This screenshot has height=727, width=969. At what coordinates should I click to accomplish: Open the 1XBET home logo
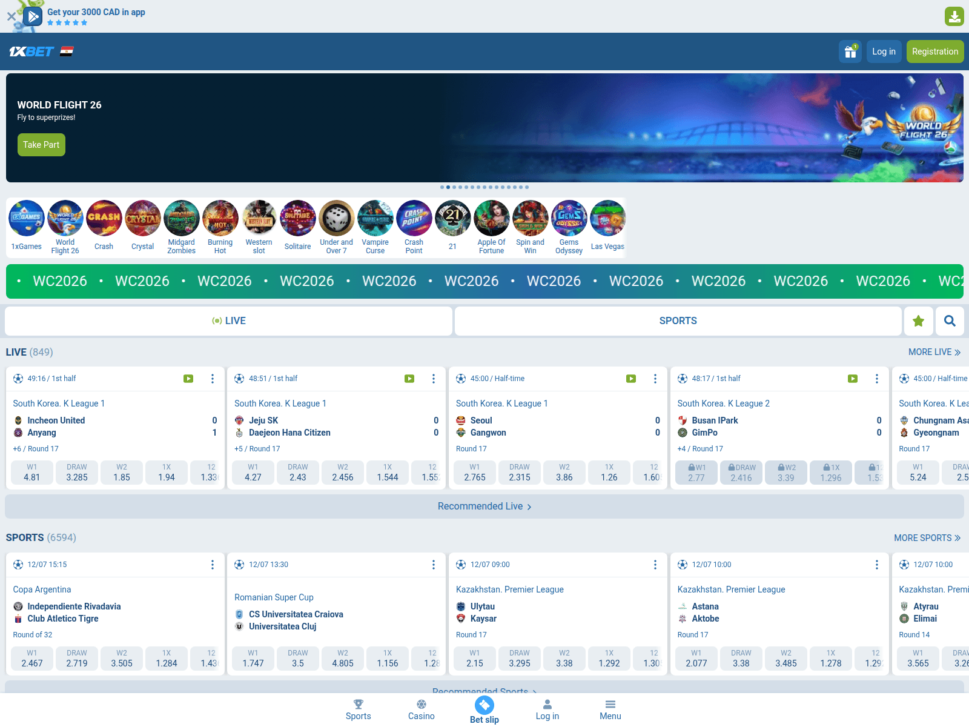31,51
